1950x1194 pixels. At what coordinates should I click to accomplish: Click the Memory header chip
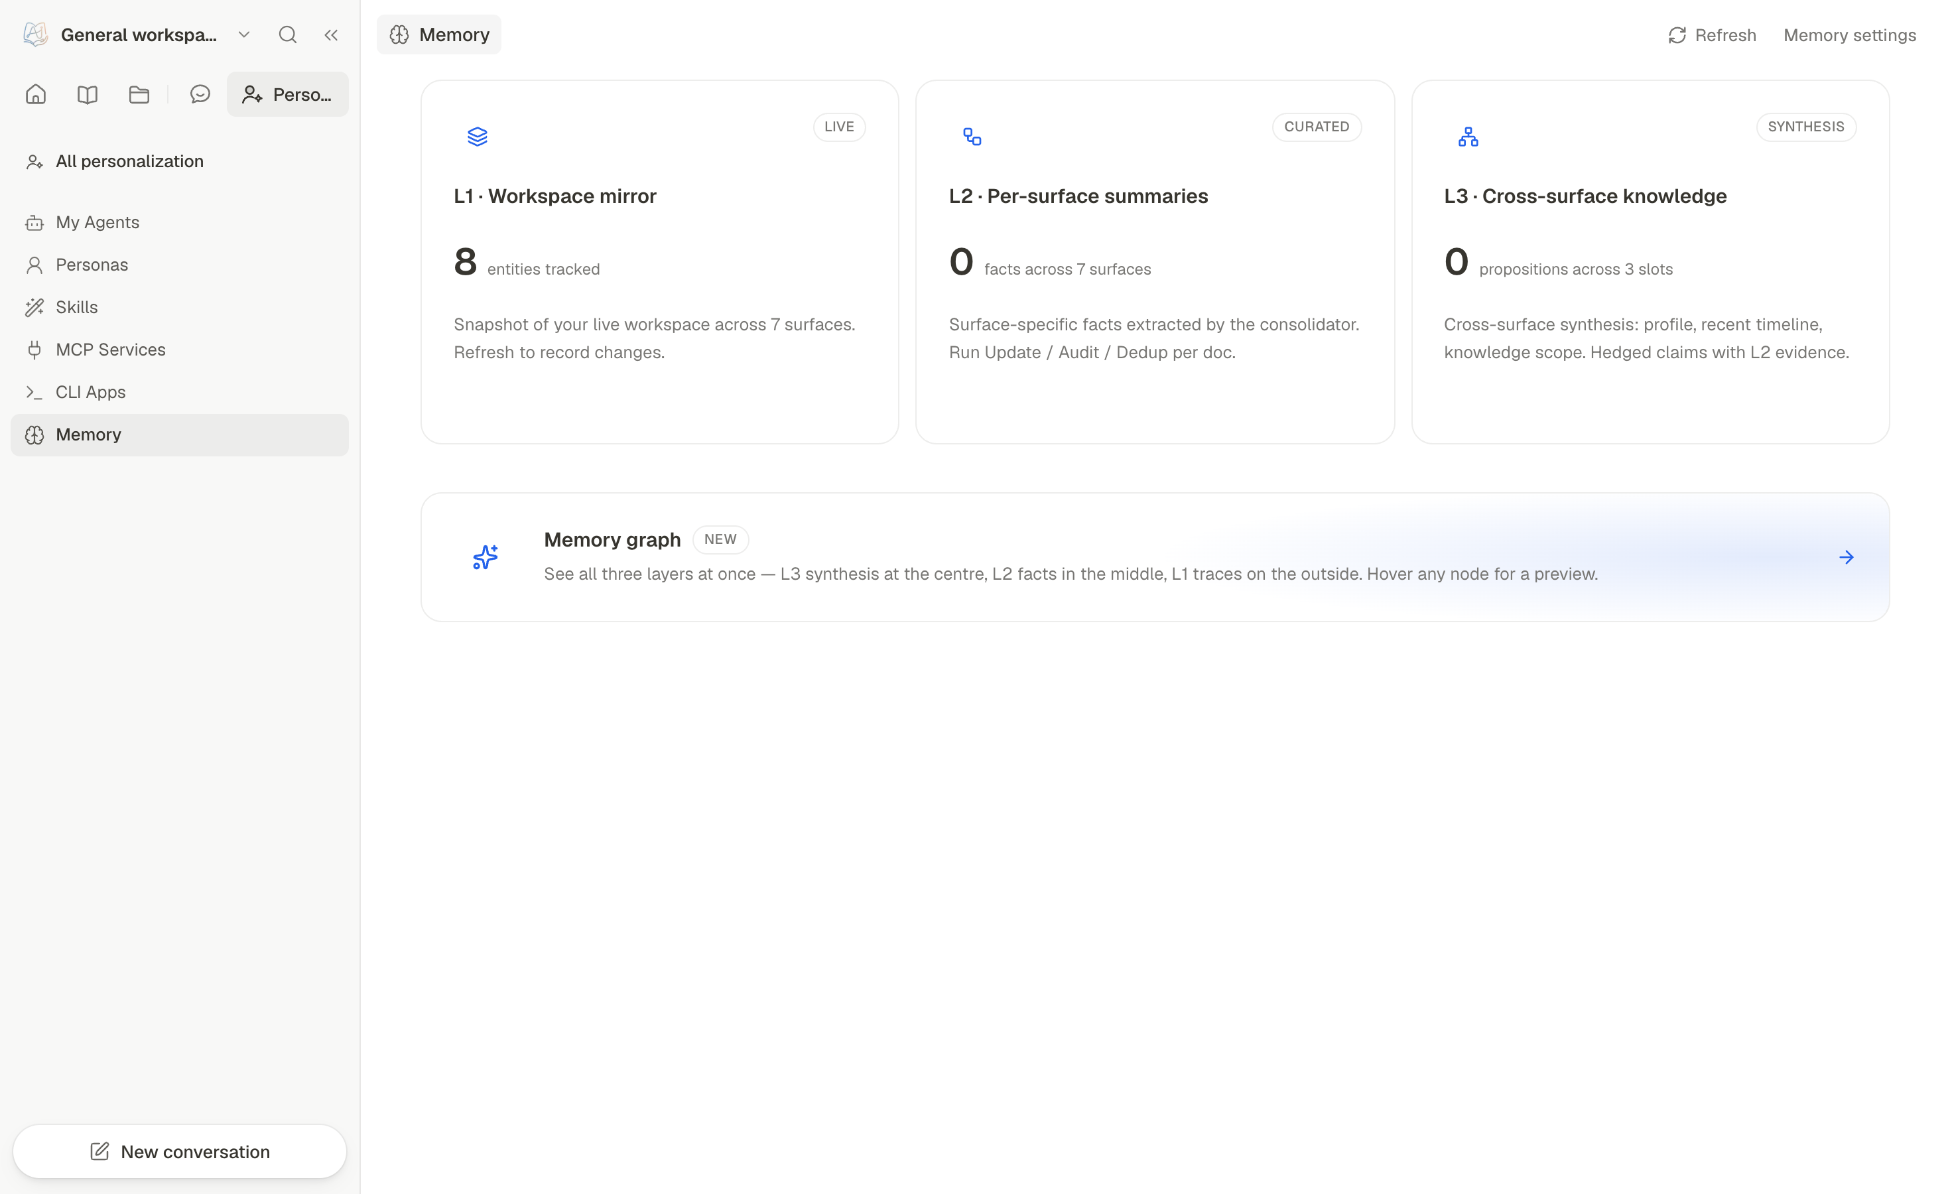(438, 34)
